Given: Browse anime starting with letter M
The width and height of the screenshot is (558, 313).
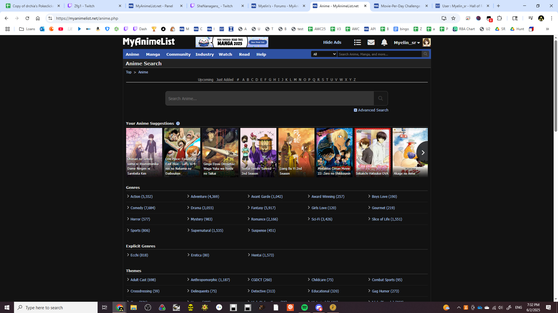Looking at the screenshot, I should (295, 80).
